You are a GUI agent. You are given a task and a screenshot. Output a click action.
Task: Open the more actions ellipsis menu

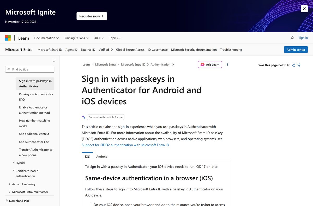coord(227,65)
